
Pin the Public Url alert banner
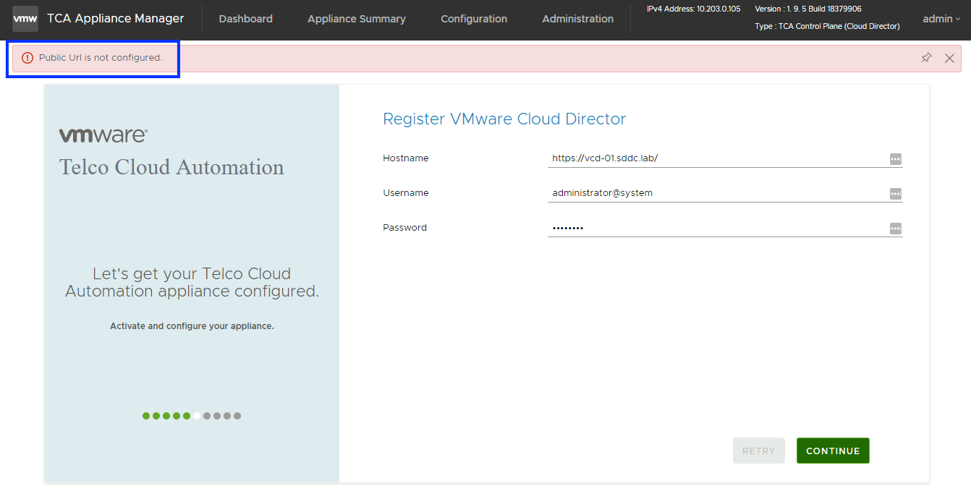[926, 58]
